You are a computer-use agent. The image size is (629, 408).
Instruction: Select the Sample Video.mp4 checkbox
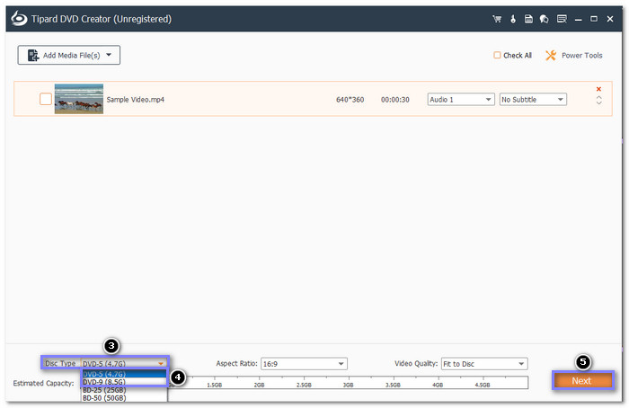[x=46, y=99]
